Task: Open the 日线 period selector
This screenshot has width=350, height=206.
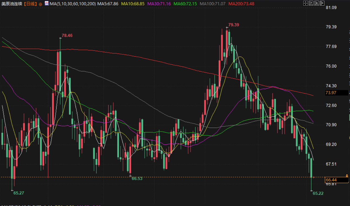Action: tap(30, 4)
